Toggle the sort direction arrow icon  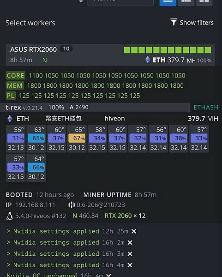[81, 1]
